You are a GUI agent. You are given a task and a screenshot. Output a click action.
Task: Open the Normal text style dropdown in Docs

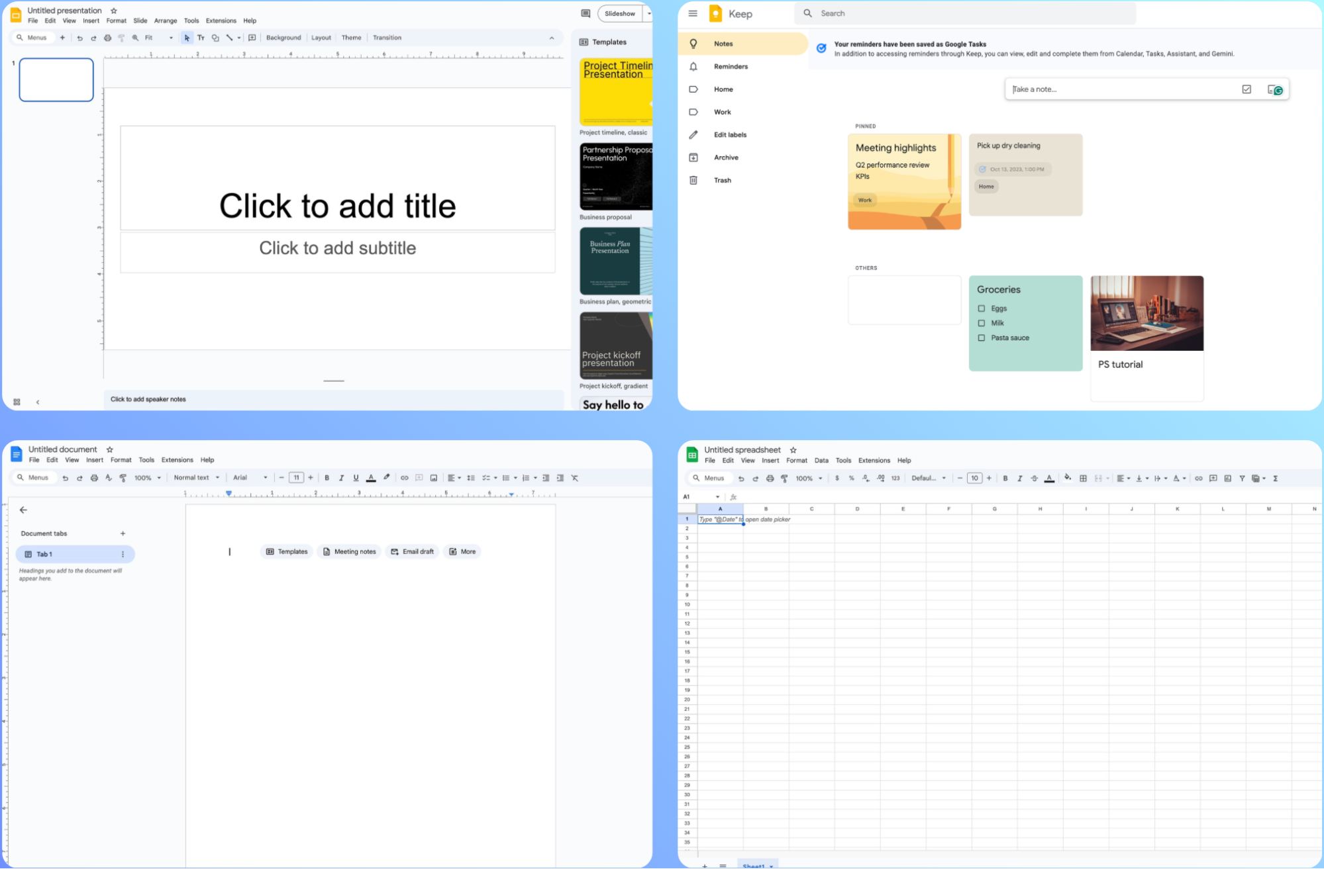[x=196, y=477]
